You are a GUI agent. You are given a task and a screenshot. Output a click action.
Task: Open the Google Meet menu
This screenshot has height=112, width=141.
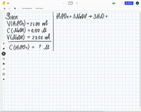click(x=114, y=3)
